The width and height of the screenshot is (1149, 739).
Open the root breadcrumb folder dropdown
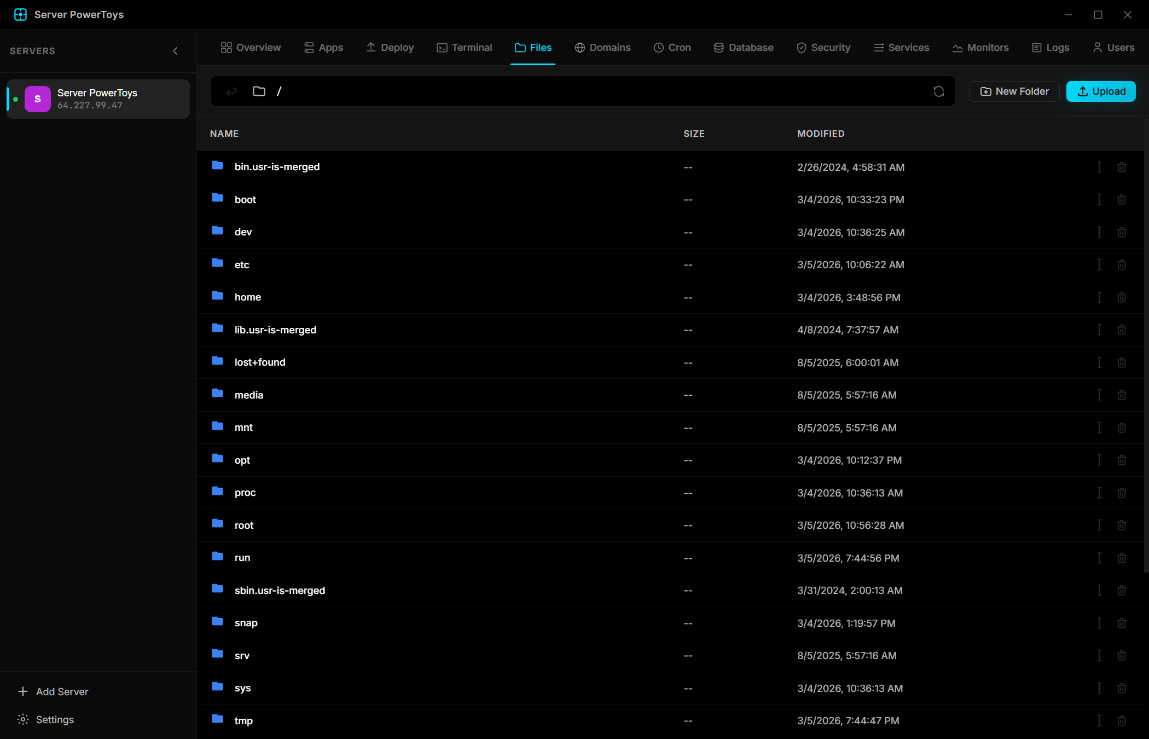[x=258, y=91]
